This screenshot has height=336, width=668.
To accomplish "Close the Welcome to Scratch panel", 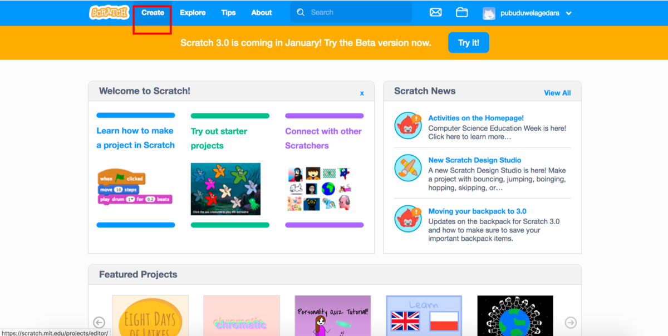I will click(x=362, y=93).
